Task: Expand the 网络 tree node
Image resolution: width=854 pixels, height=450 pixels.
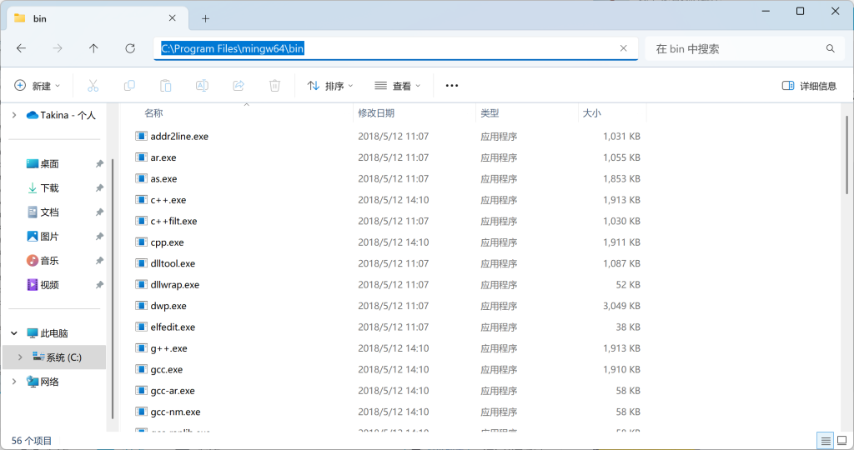Action: (13, 382)
